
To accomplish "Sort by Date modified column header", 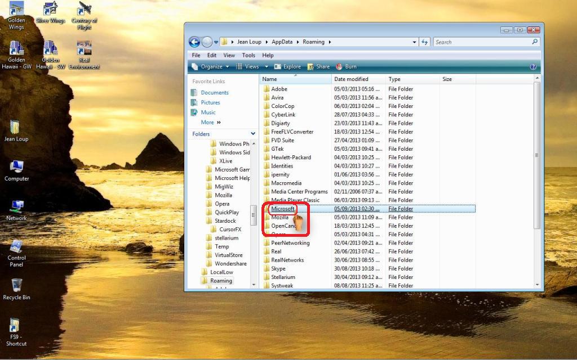I will (x=358, y=79).
